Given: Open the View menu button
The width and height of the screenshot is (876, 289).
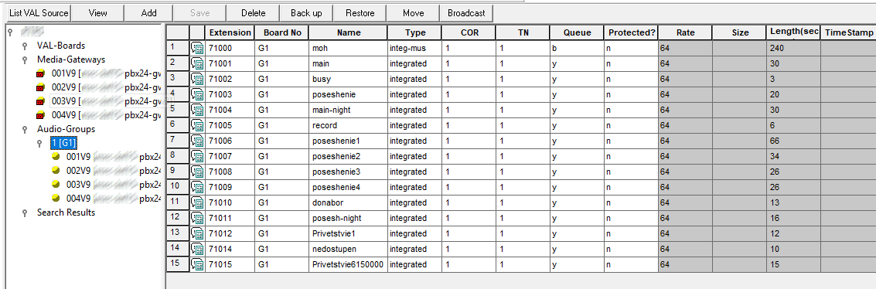Looking at the screenshot, I should pos(97,13).
